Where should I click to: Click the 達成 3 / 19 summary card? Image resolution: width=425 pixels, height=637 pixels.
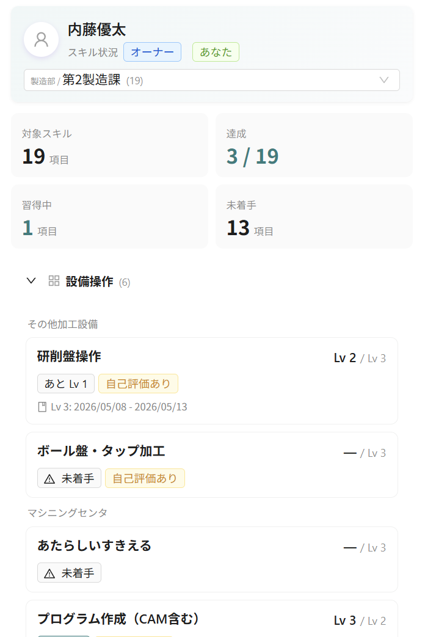click(314, 145)
